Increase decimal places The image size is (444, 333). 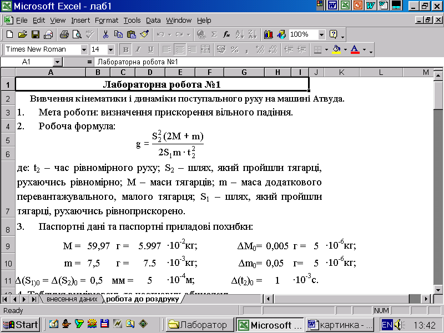click(260, 49)
